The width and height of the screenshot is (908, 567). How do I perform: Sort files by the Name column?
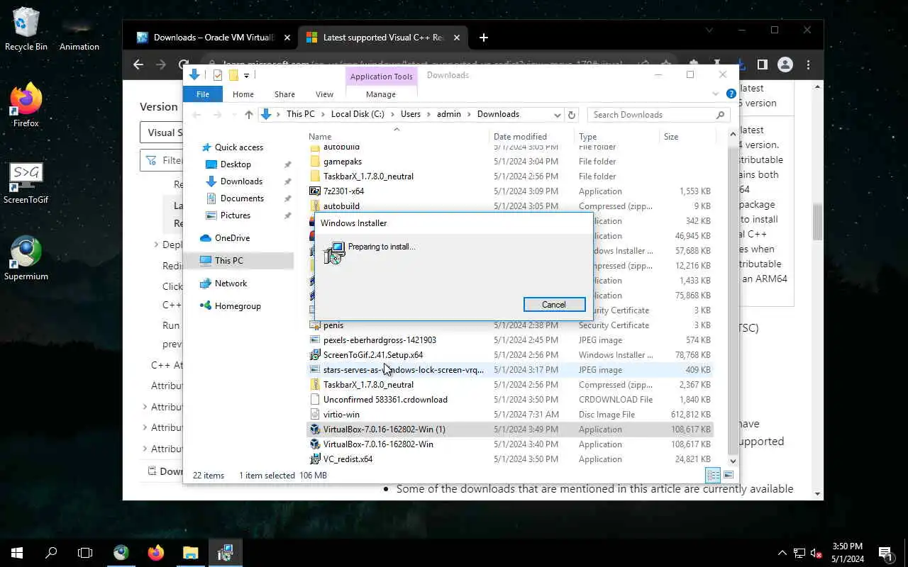398,136
